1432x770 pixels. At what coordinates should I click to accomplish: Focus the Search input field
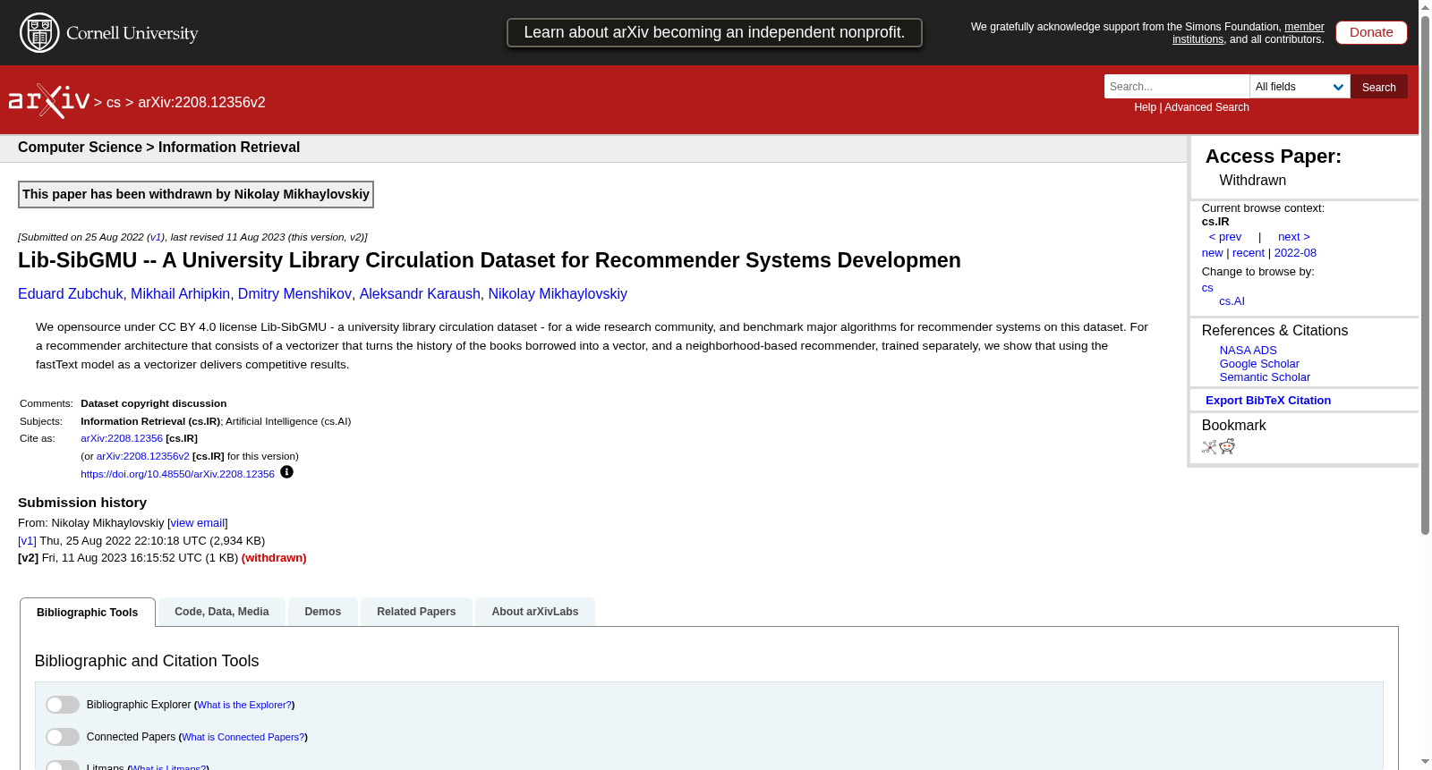click(1177, 87)
